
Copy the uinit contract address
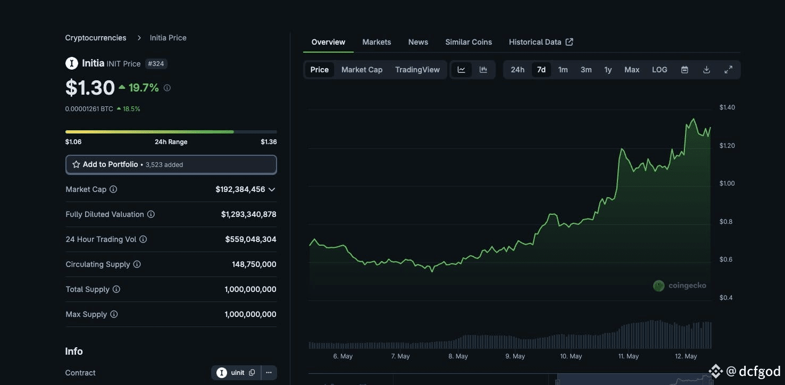(x=252, y=373)
